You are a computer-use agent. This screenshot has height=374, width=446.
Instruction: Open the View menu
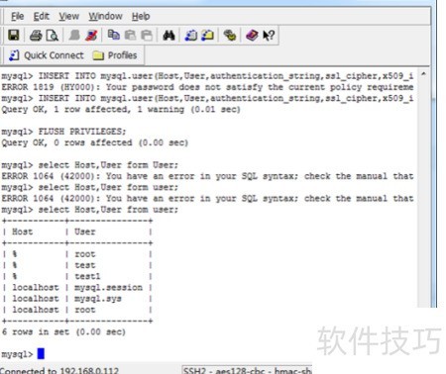coord(69,16)
